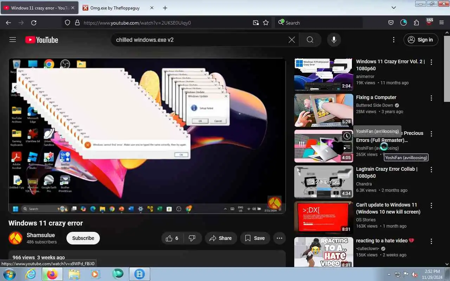Go back in Firefox
This screenshot has width=450, height=281.
click(x=8, y=22)
